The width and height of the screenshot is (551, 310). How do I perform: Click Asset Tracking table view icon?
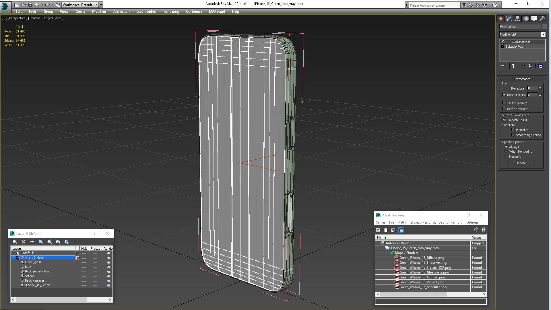pos(401,230)
